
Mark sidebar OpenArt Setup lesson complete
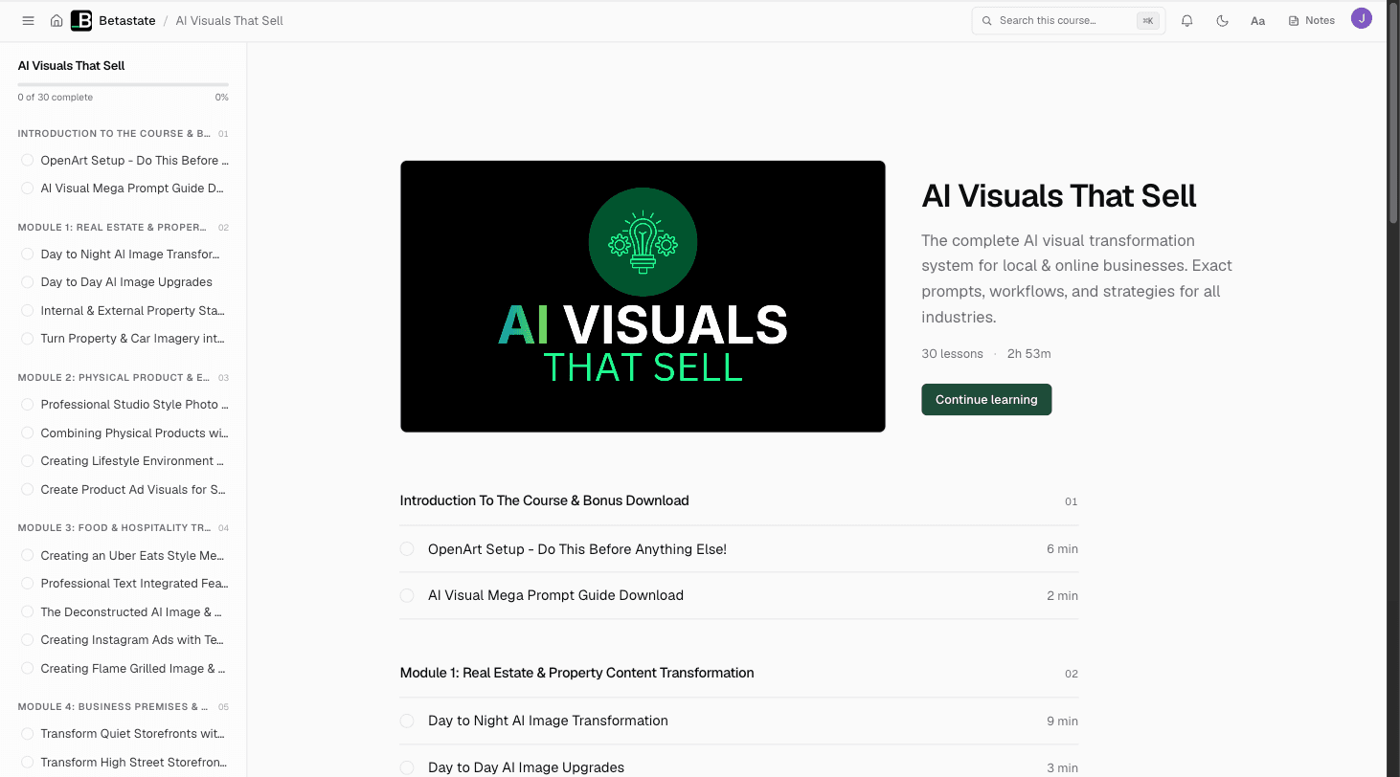(x=28, y=161)
